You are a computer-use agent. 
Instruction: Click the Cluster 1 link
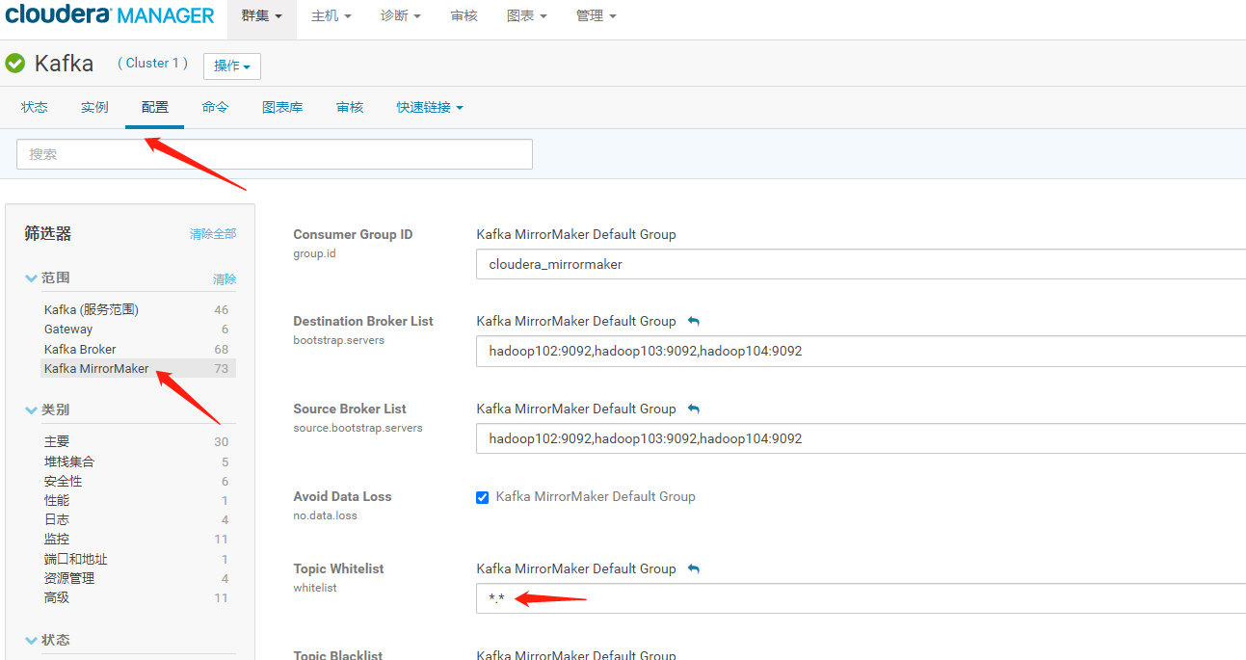click(152, 63)
